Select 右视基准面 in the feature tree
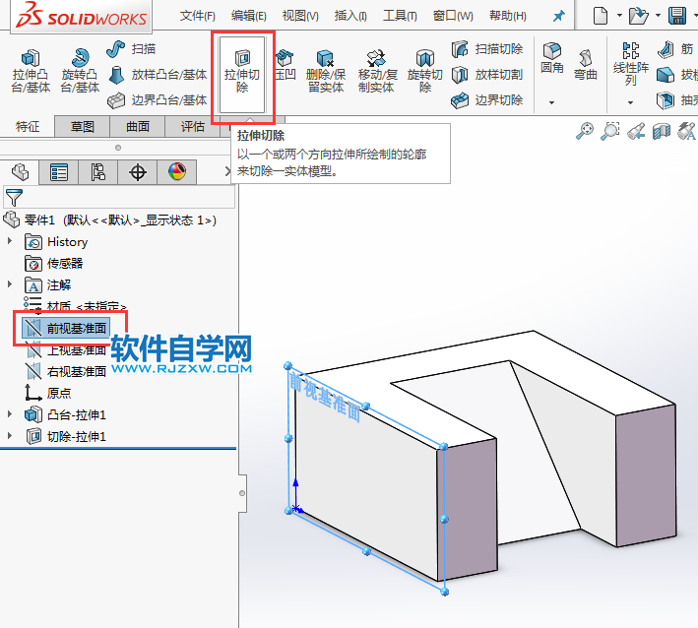 tap(66, 371)
